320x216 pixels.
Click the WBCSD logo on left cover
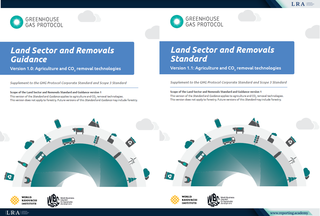tap(61, 201)
